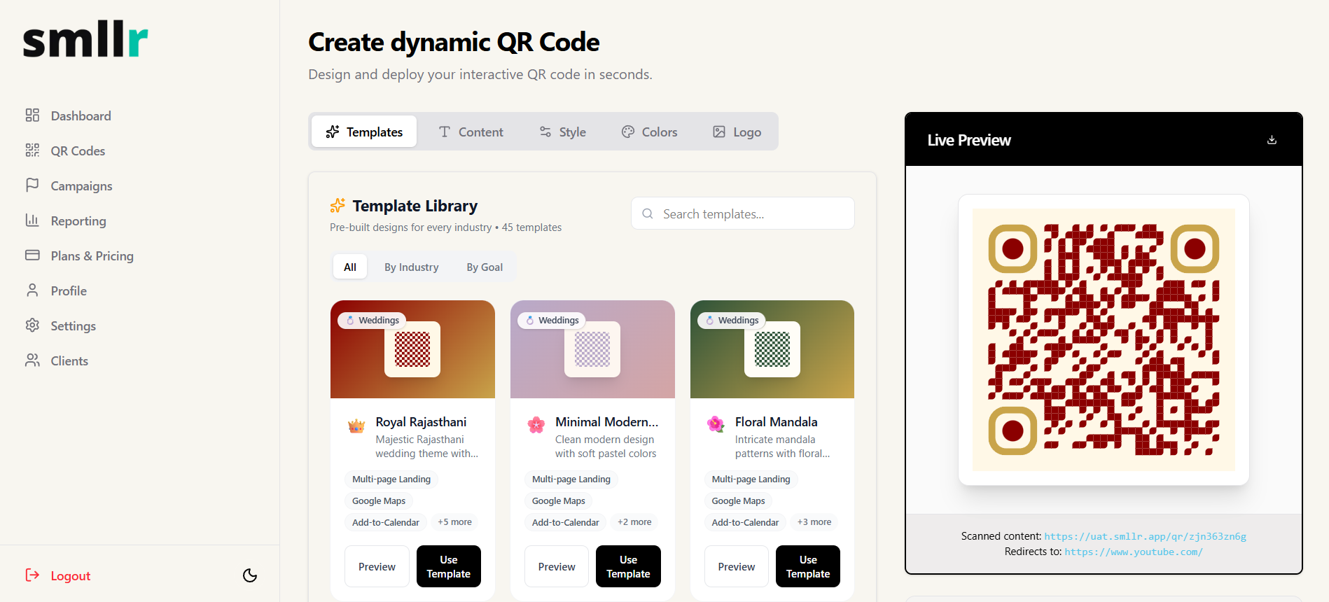
Task: Switch to the Colors tab
Action: coord(649,132)
